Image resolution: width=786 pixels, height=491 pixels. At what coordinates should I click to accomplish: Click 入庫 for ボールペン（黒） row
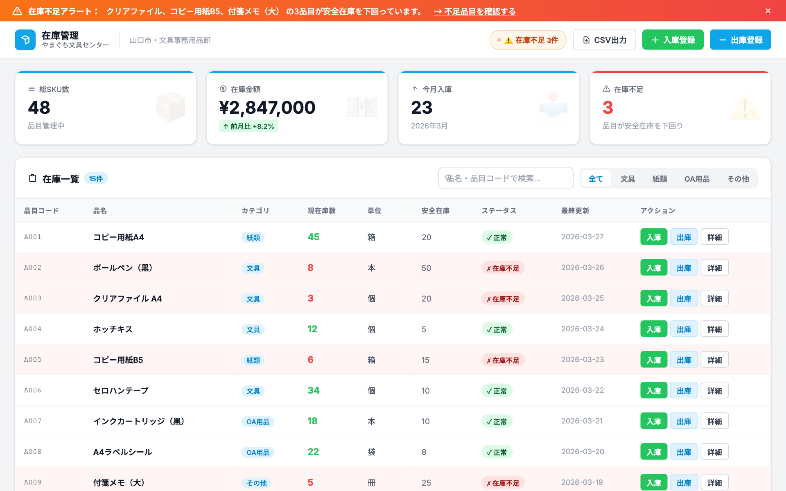(x=653, y=268)
